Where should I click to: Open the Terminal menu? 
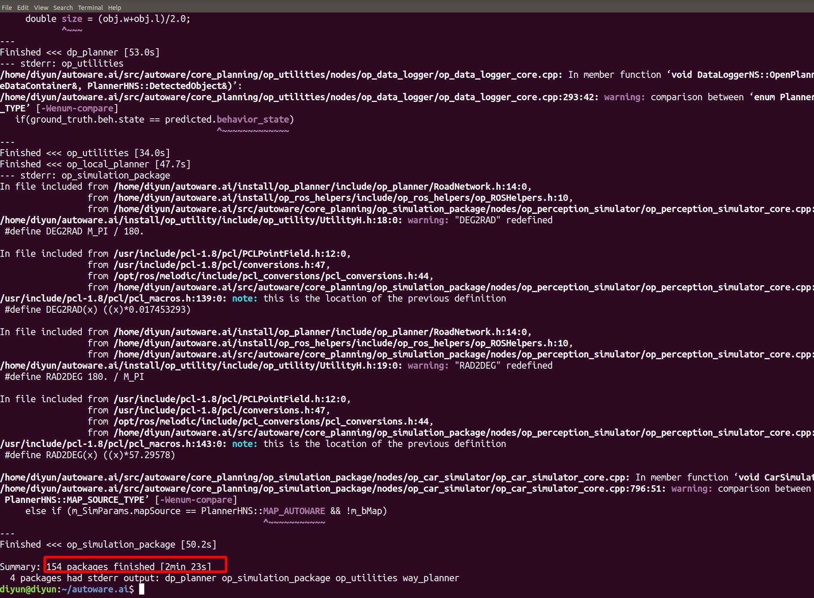pos(90,7)
